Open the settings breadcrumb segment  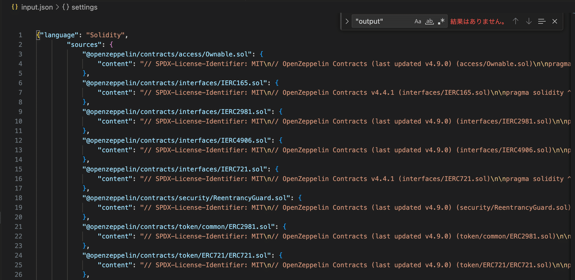pos(85,8)
